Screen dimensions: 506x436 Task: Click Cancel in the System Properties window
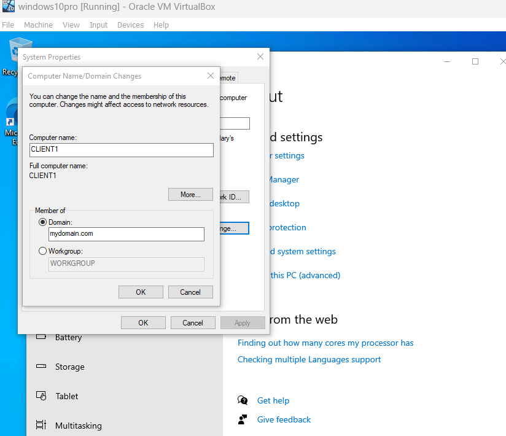click(x=193, y=323)
